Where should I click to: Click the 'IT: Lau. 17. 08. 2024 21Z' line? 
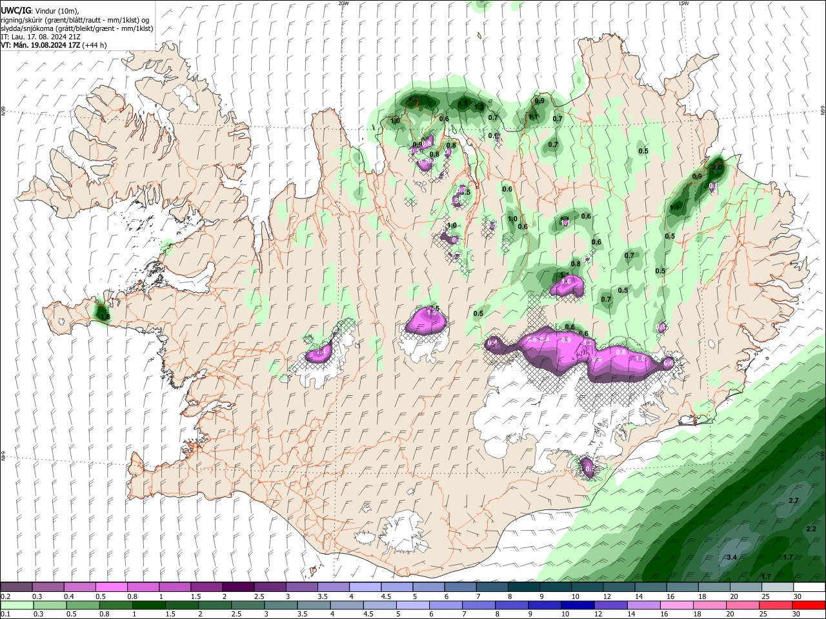tap(40, 37)
